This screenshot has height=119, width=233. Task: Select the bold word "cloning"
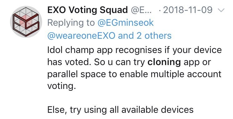(164, 62)
